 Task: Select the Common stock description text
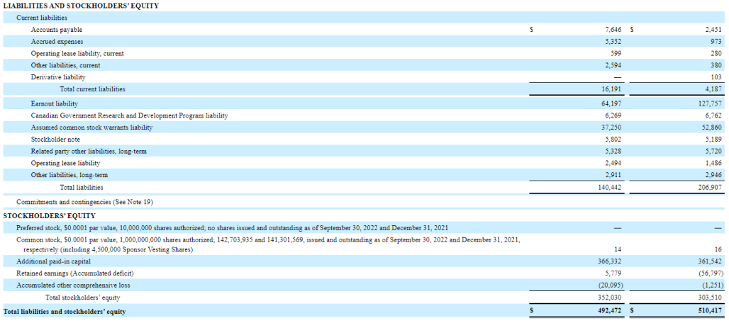pyautogui.click(x=268, y=245)
